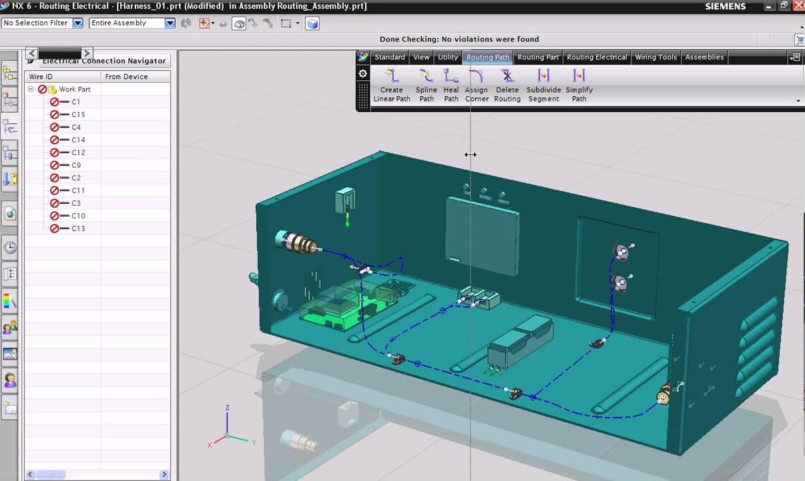Select wire C2 in navigator
805x481 pixels.
(x=76, y=178)
